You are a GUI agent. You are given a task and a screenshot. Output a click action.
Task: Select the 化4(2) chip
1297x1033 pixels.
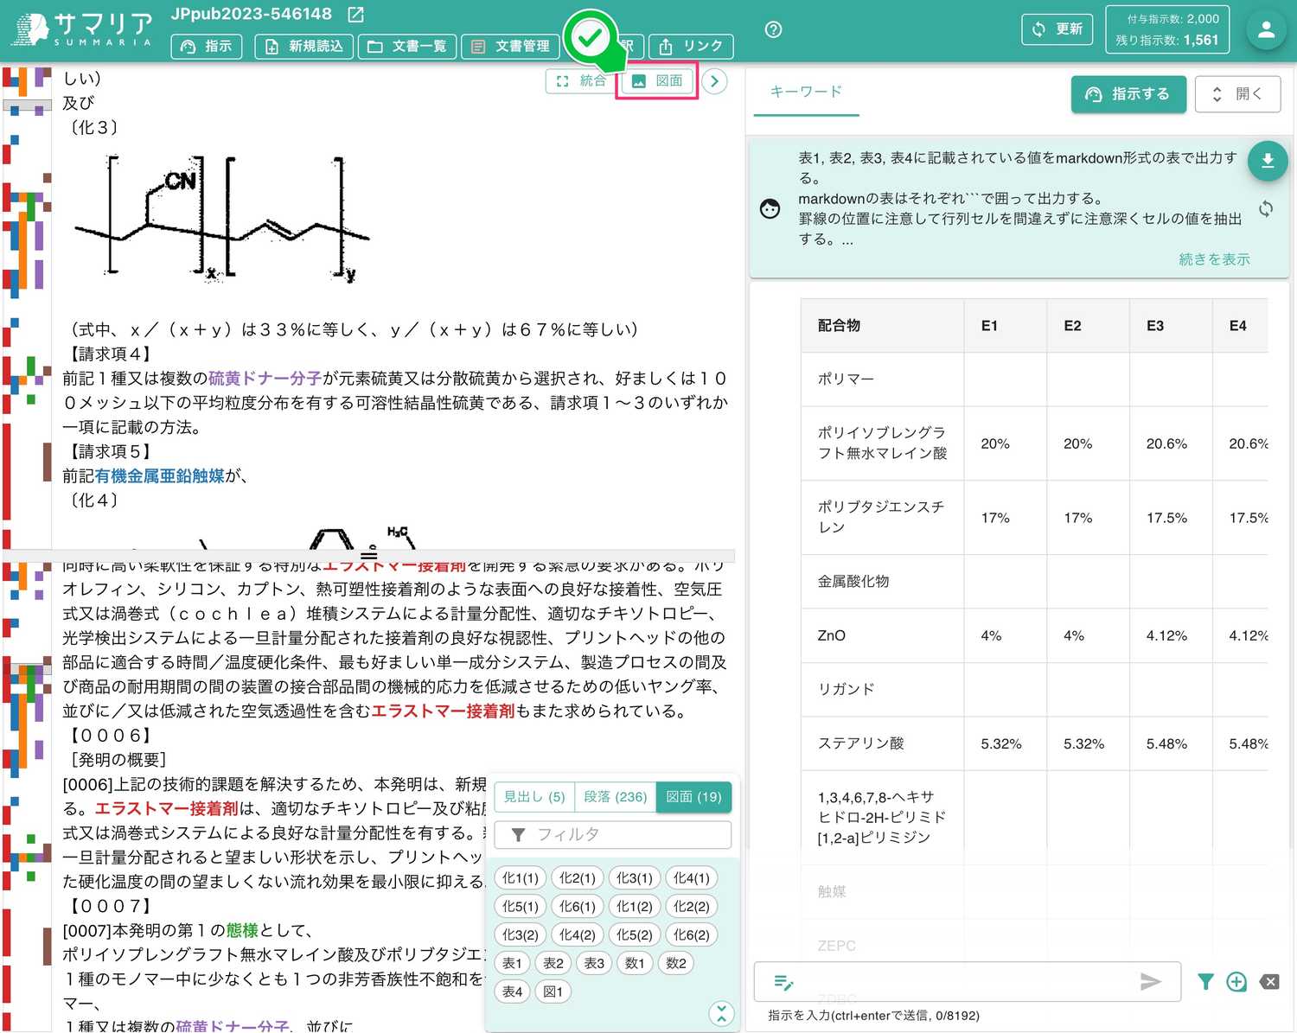[578, 935]
